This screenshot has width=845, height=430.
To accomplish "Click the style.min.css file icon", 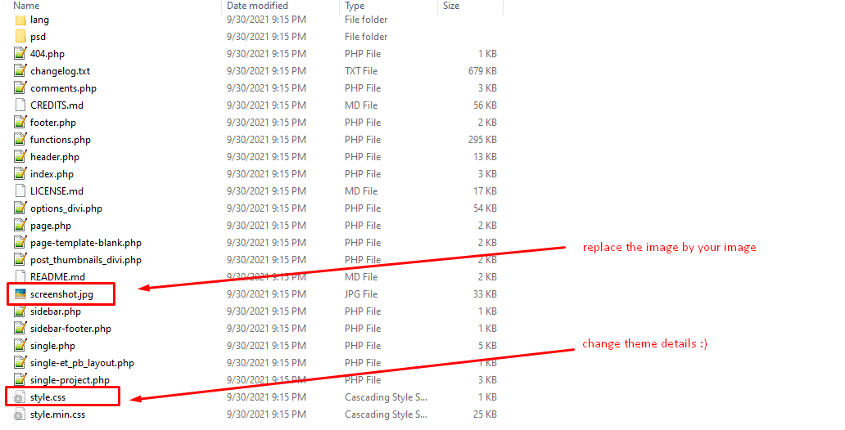I will click(20, 415).
